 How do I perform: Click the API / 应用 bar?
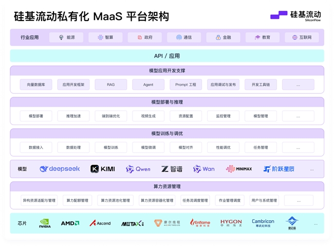tap(167, 56)
